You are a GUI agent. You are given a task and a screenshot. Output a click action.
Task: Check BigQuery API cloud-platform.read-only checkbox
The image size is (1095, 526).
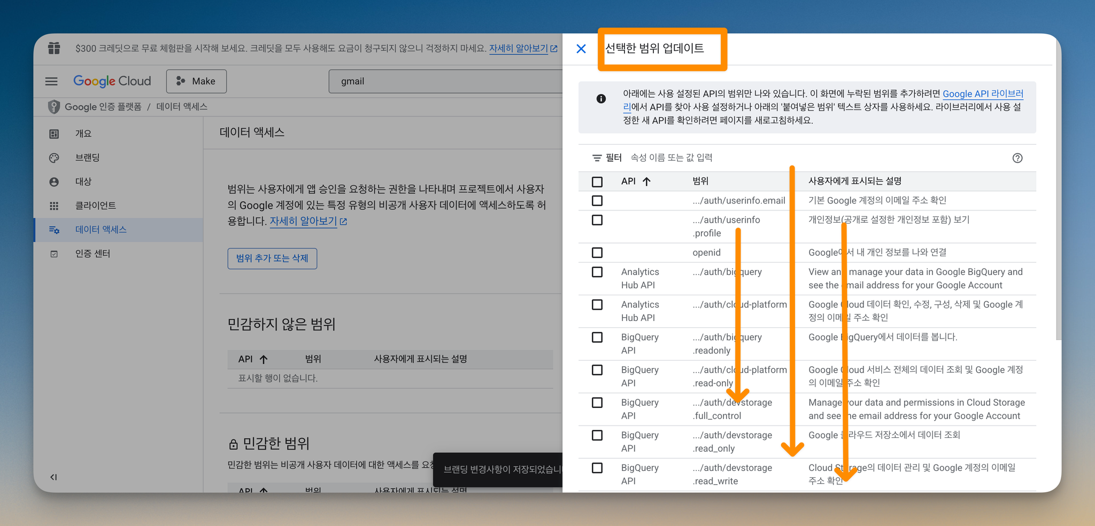pyautogui.click(x=597, y=370)
